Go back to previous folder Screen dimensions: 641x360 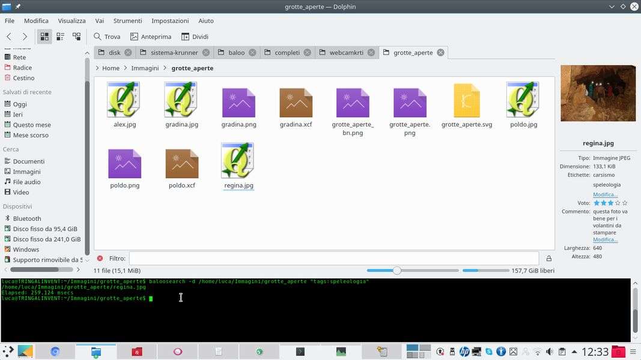tap(9, 37)
